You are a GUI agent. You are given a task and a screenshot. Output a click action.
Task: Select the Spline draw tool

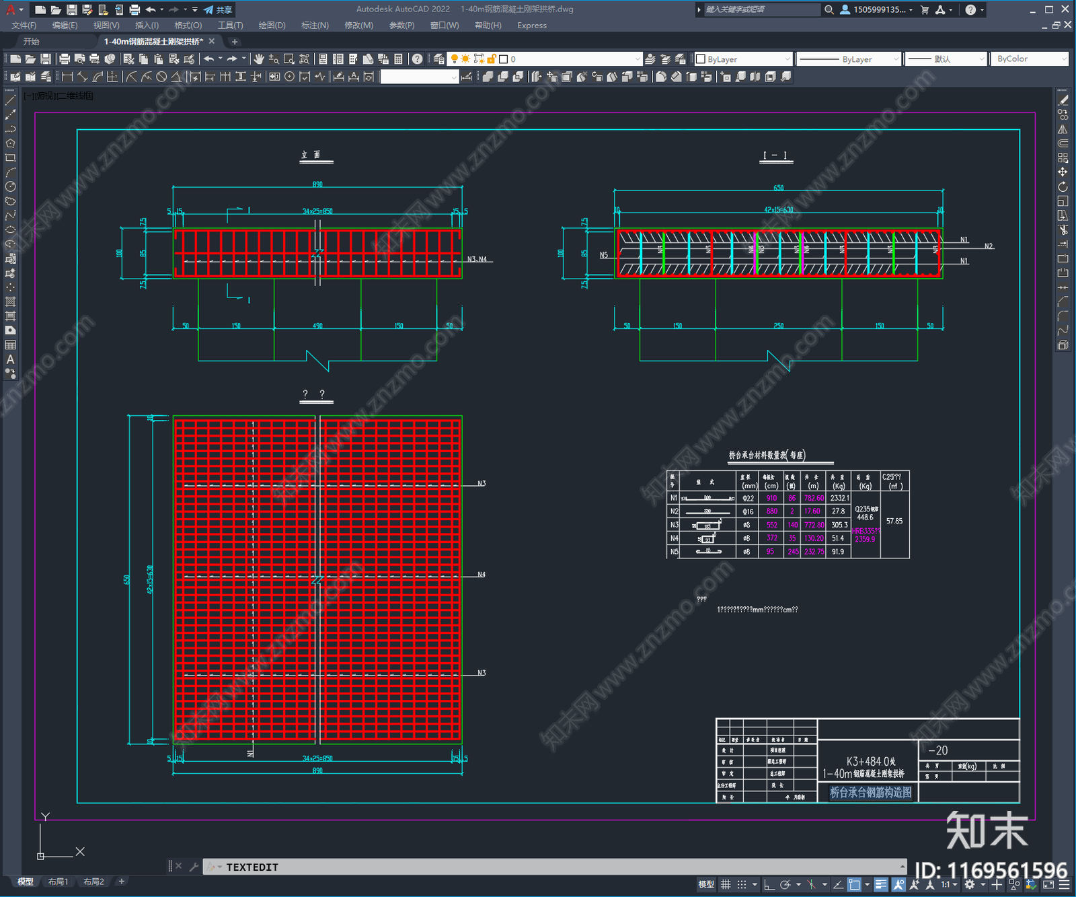point(10,216)
